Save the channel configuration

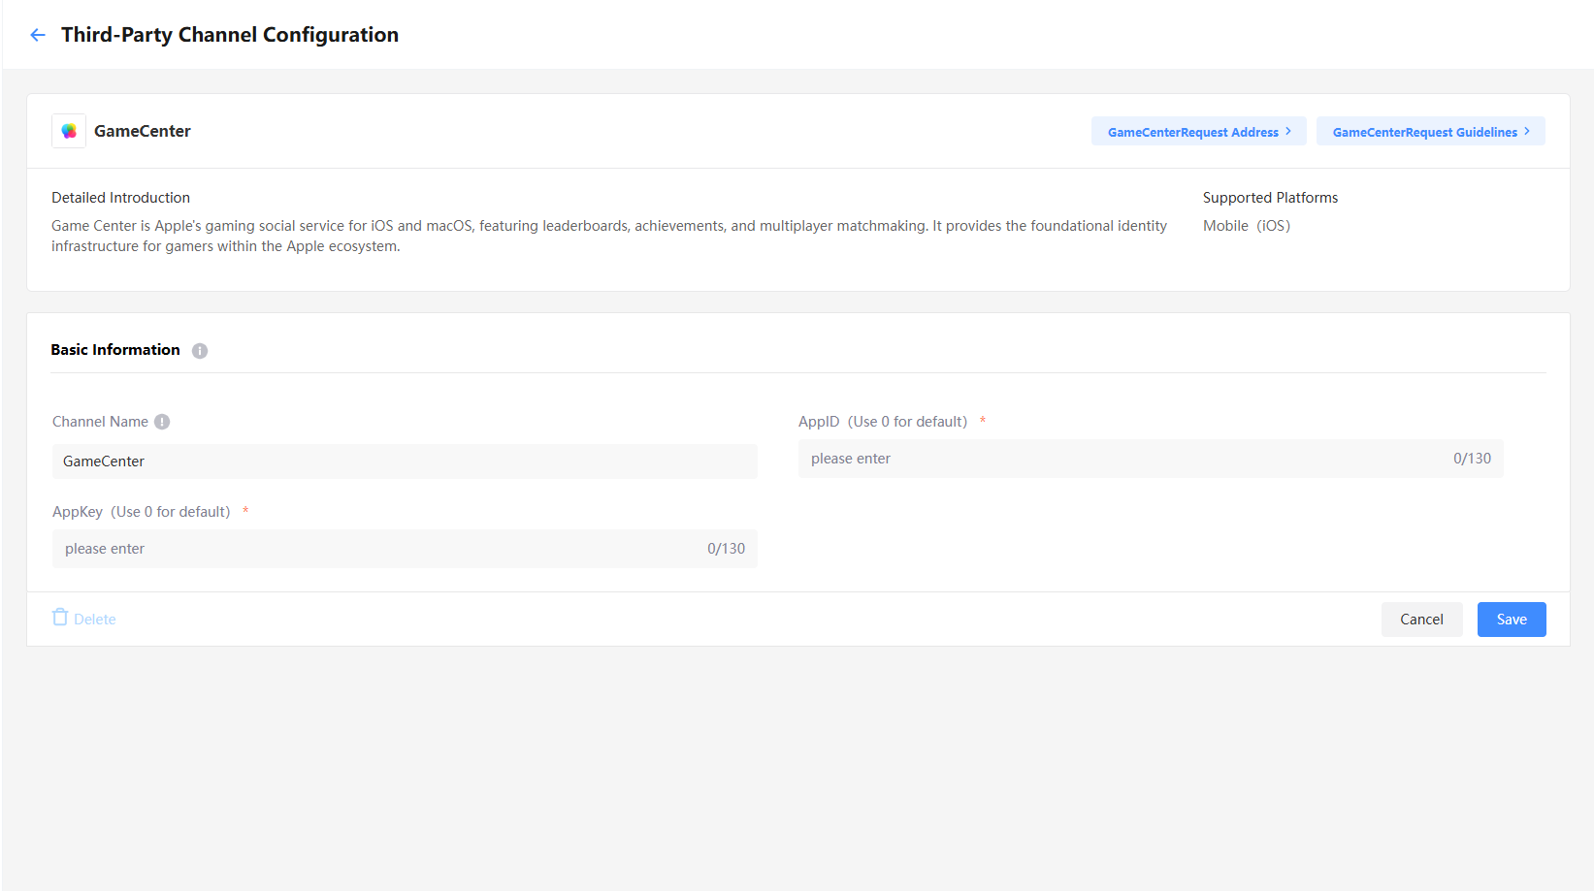coord(1512,620)
